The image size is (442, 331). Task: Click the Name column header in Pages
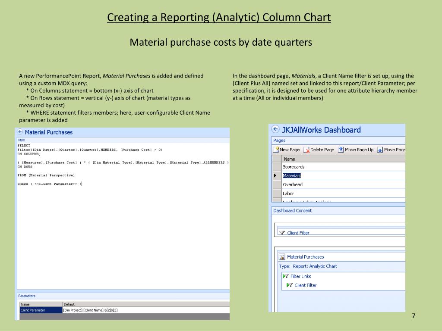(343, 159)
